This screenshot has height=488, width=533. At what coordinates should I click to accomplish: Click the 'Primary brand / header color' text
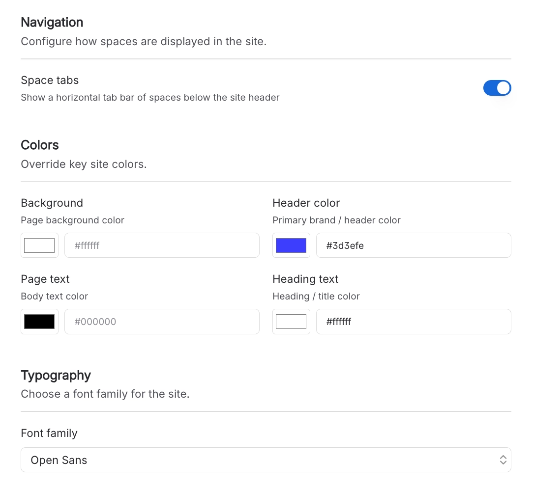tap(336, 220)
